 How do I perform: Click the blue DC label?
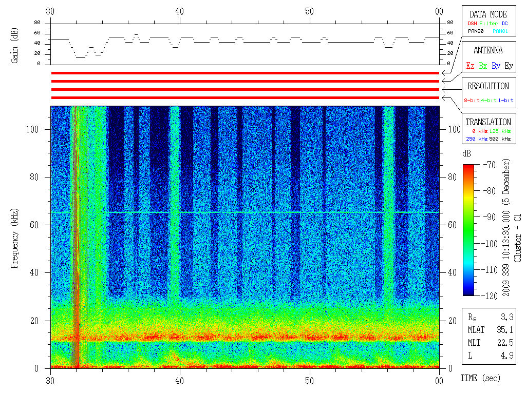click(504, 24)
